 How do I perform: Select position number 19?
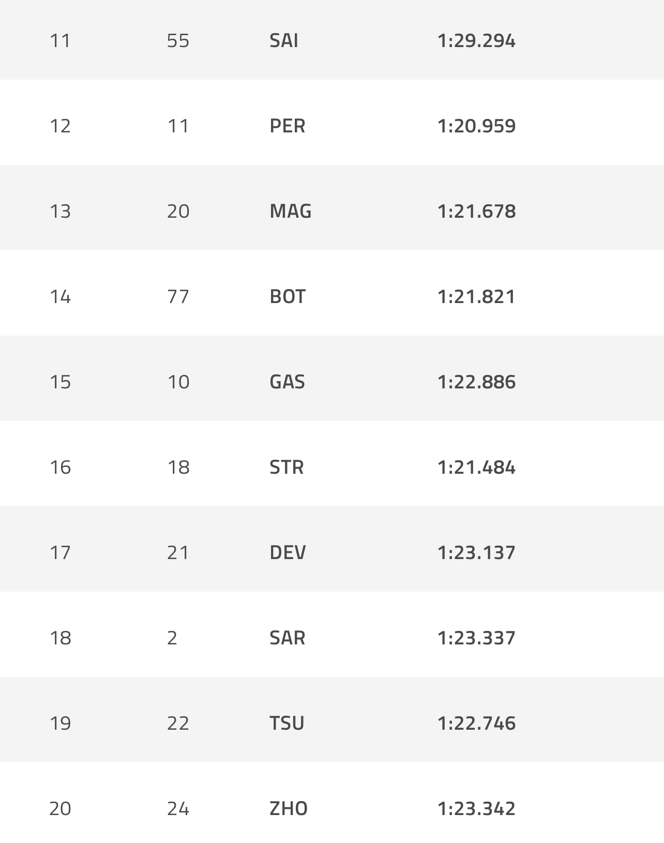click(60, 723)
